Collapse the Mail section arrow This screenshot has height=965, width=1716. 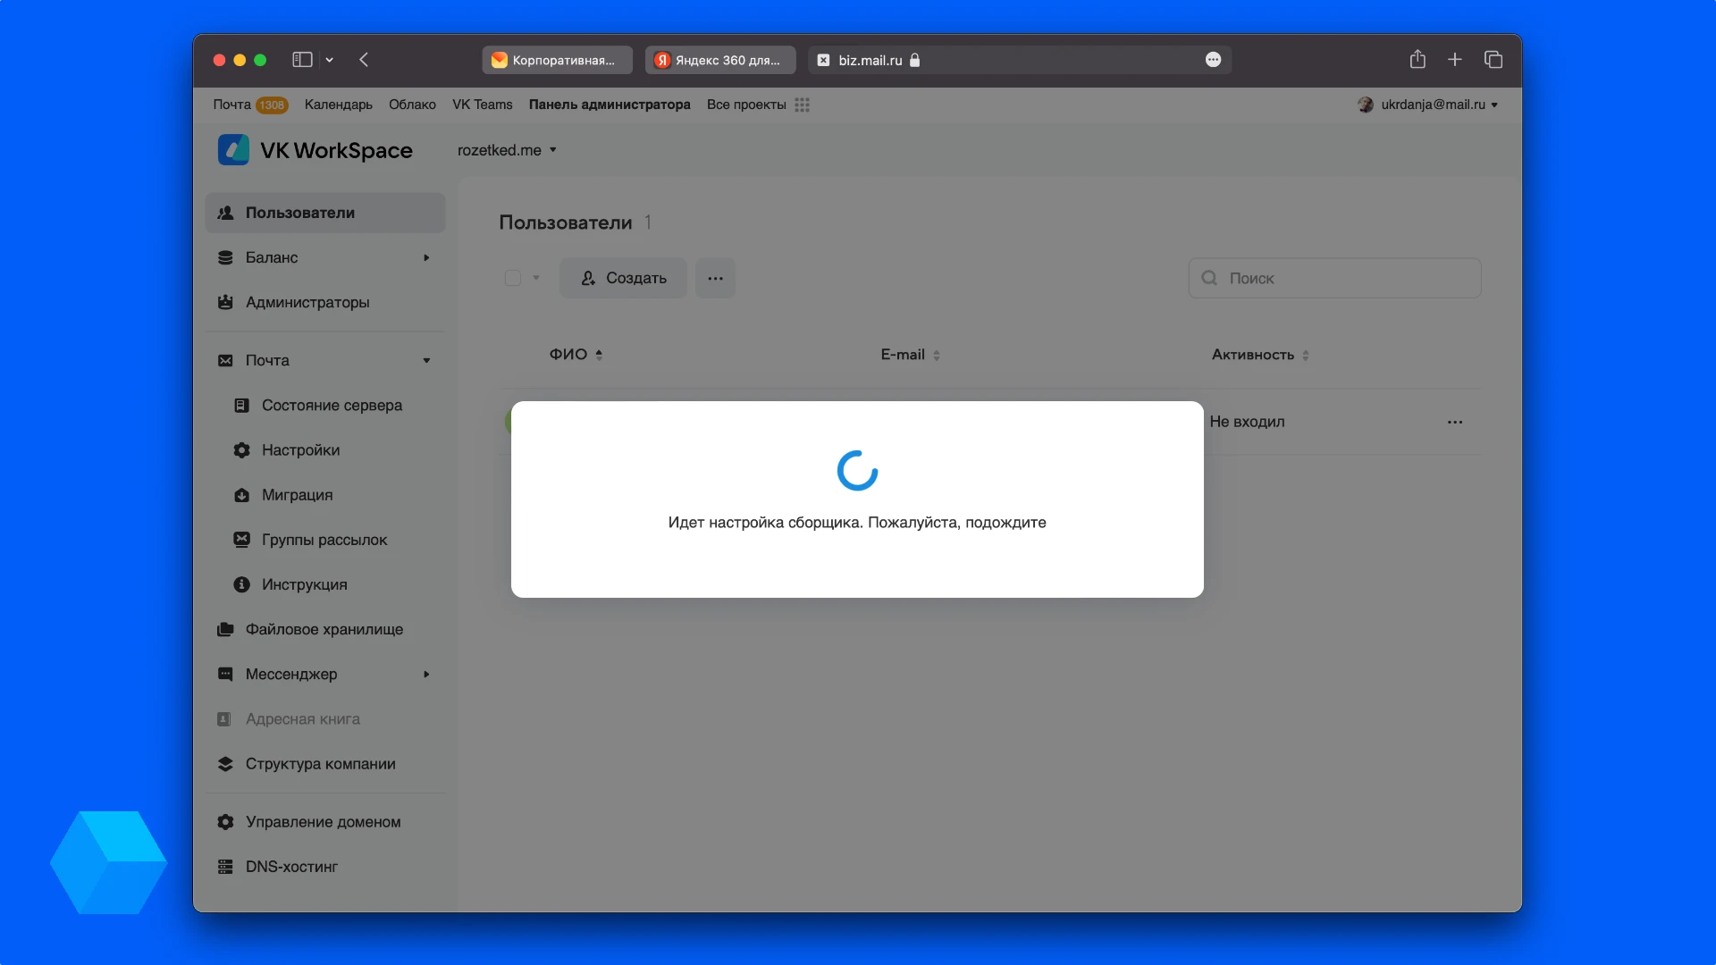point(426,360)
